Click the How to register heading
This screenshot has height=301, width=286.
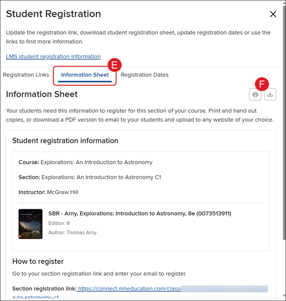[38, 261]
